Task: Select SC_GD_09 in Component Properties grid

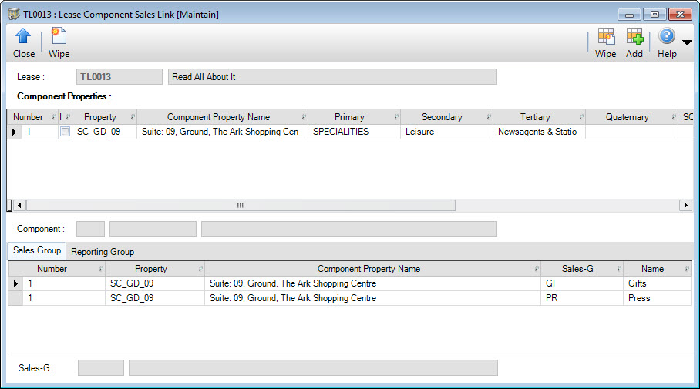Action: pos(105,132)
